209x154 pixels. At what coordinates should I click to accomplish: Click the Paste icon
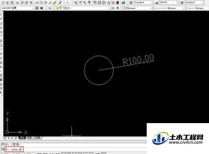pos(46,3)
